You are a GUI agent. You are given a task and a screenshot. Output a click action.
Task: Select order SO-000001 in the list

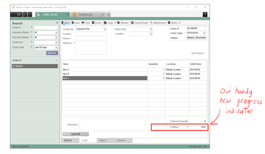(x=35, y=66)
